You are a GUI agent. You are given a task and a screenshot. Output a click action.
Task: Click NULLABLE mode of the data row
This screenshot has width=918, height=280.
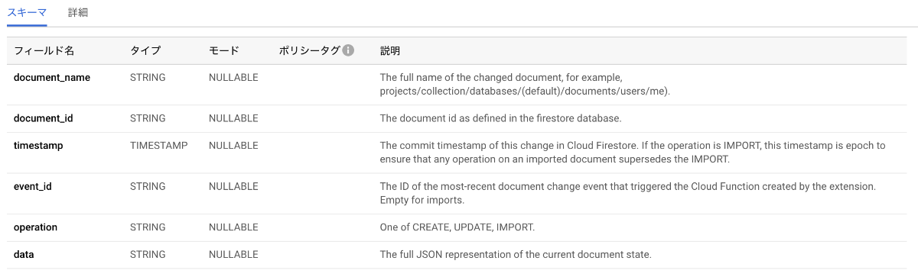(x=233, y=255)
